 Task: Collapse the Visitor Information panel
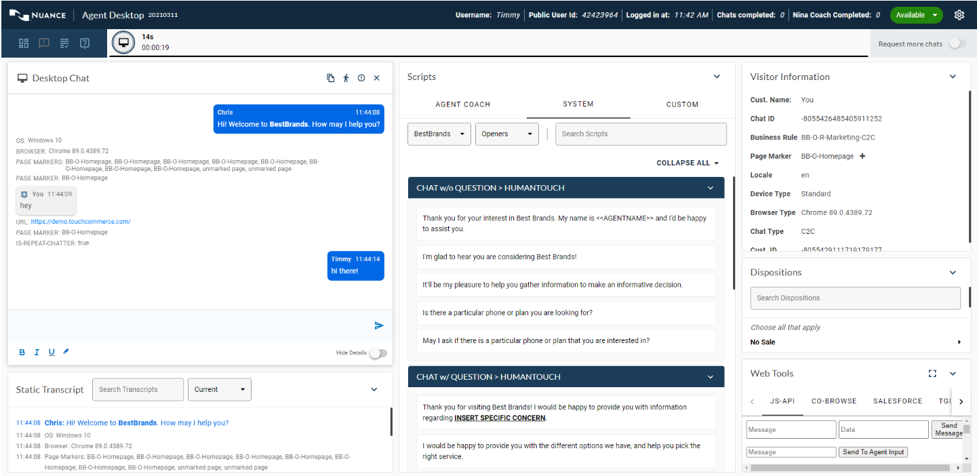click(x=953, y=77)
